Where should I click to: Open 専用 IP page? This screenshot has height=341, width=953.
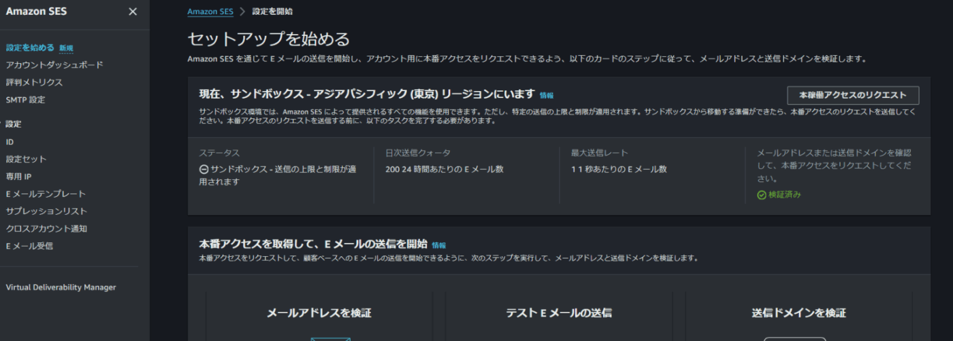tap(18, 177)
